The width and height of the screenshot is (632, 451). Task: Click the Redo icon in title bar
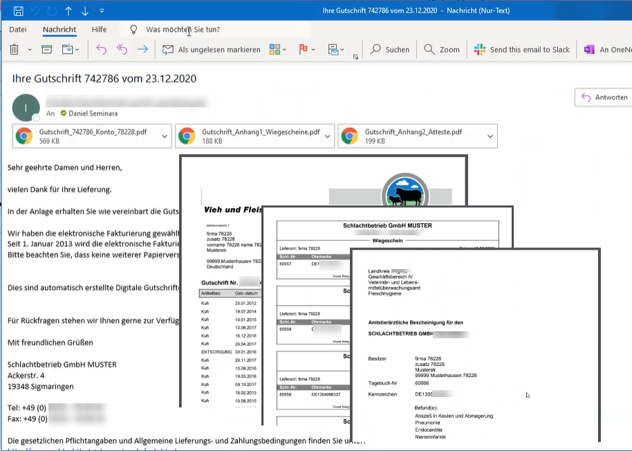(x=52, y=11)
